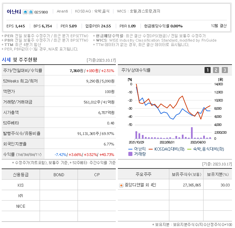Click the 보유지분(%) column header
This screenshot has height=228, width=235.
(218, 174)
